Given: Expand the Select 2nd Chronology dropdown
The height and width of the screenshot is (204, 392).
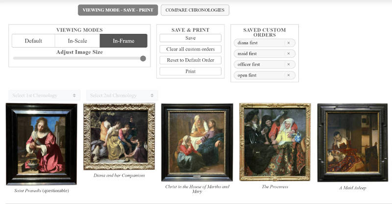Looking at the screenshot, I should [122, 95].
